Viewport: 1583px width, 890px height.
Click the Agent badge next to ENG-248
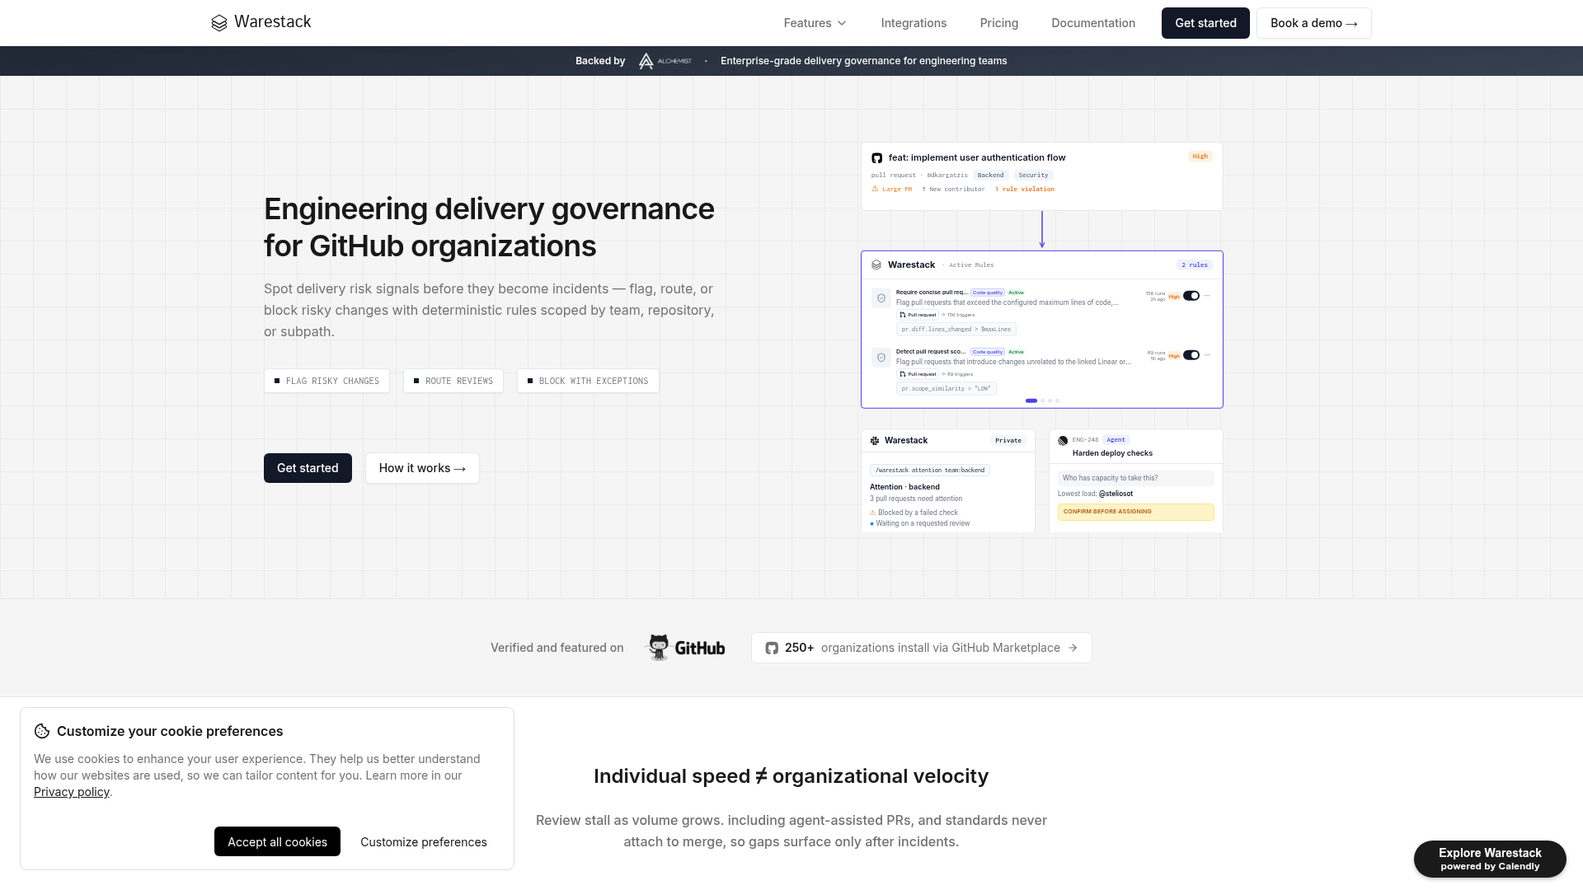coord(1116,440)
